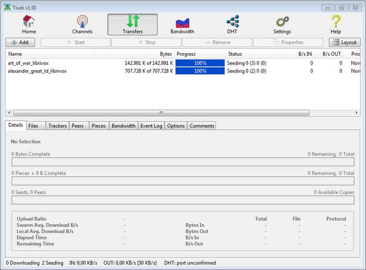Sort transfers by Progress column
366x270 pixels.
200,54
